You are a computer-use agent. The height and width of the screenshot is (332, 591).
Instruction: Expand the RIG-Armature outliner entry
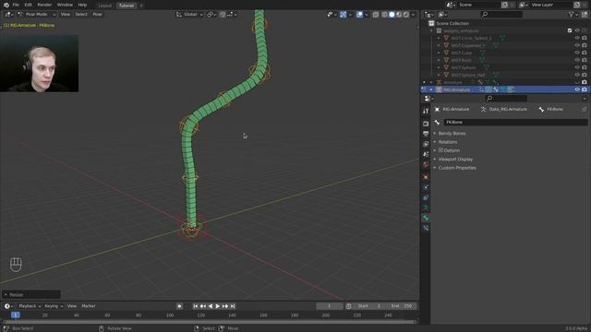pos(431,89)
